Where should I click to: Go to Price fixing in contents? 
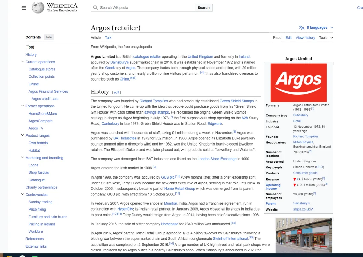(x=37, y=210)
